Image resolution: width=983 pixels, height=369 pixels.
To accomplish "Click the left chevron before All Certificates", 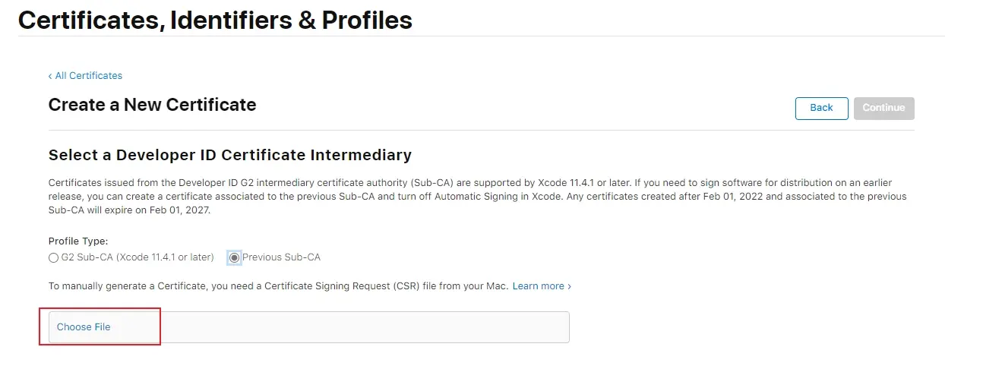I will pyautogui.click(x=50, y=76).
